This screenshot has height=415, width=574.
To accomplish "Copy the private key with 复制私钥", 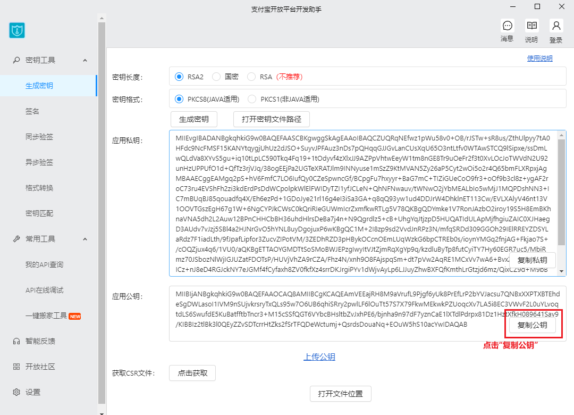I will (x=532, y=260).
